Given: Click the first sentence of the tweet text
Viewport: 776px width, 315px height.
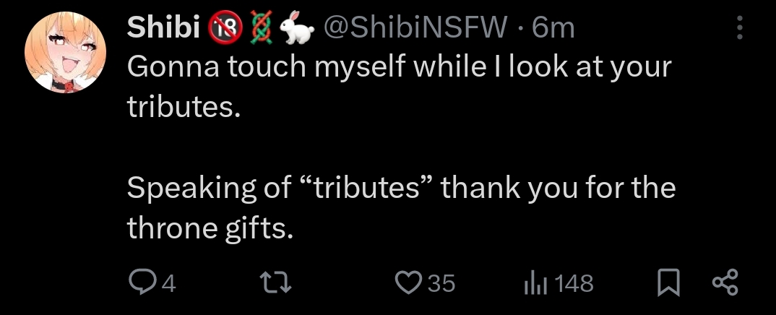Looking at the screenshot, I should [x=399, y=67].
